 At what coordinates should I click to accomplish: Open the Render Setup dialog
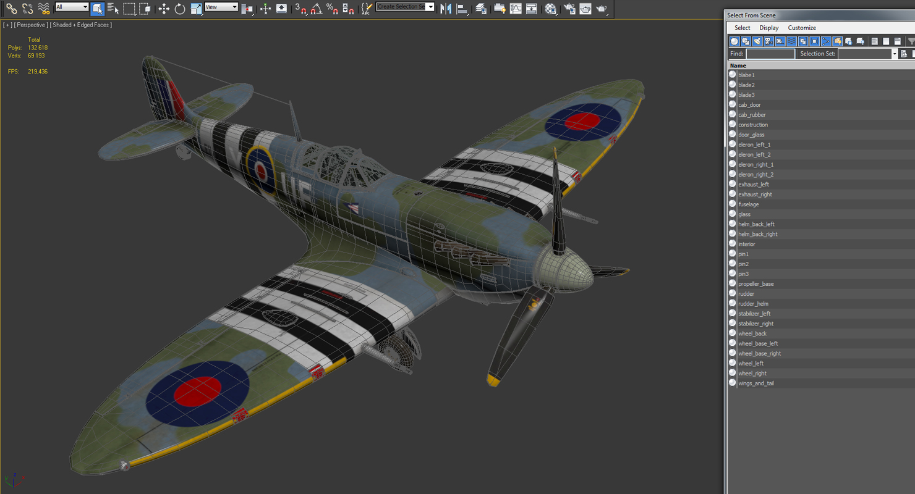click(x=569, y=9)
